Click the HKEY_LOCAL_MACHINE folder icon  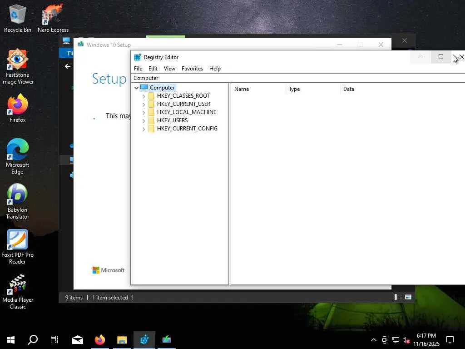pos(151,112)
